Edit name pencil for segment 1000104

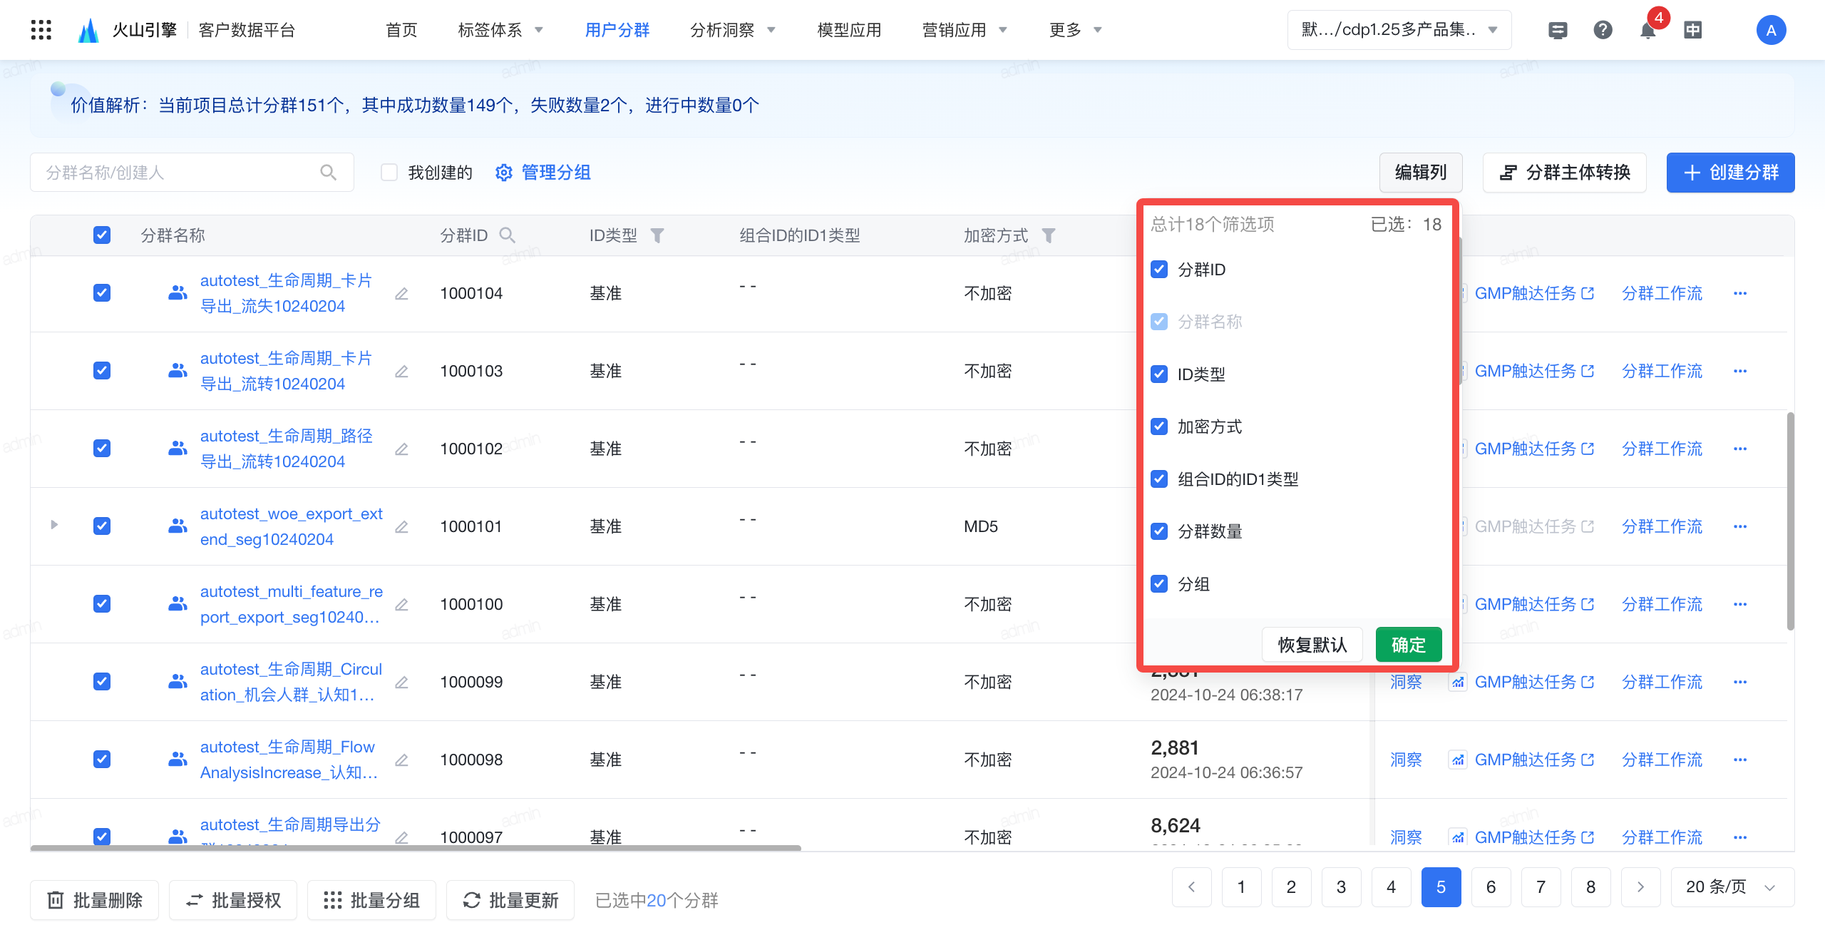point(402,294)
